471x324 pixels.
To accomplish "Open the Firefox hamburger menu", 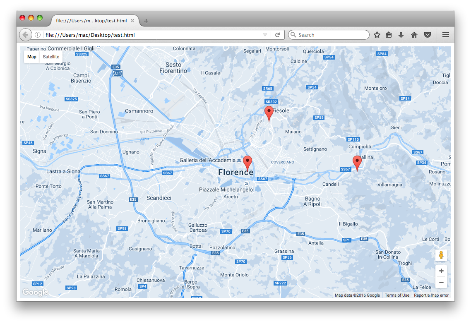I will tap(446, 35).
